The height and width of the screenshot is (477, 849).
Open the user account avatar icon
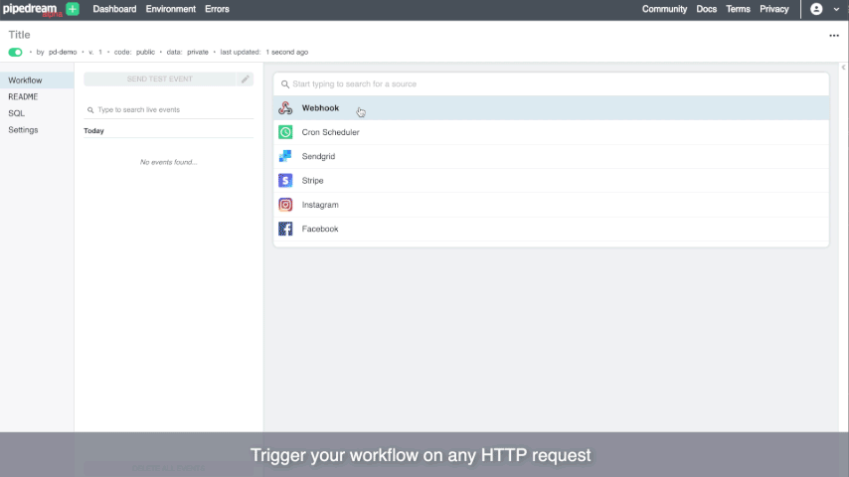(816, 9)
